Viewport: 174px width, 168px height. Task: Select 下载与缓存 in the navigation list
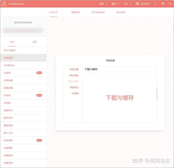[x=73, y=81]
